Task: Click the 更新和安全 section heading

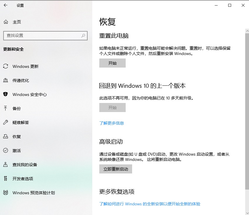Action: click(x=13, y=49)
